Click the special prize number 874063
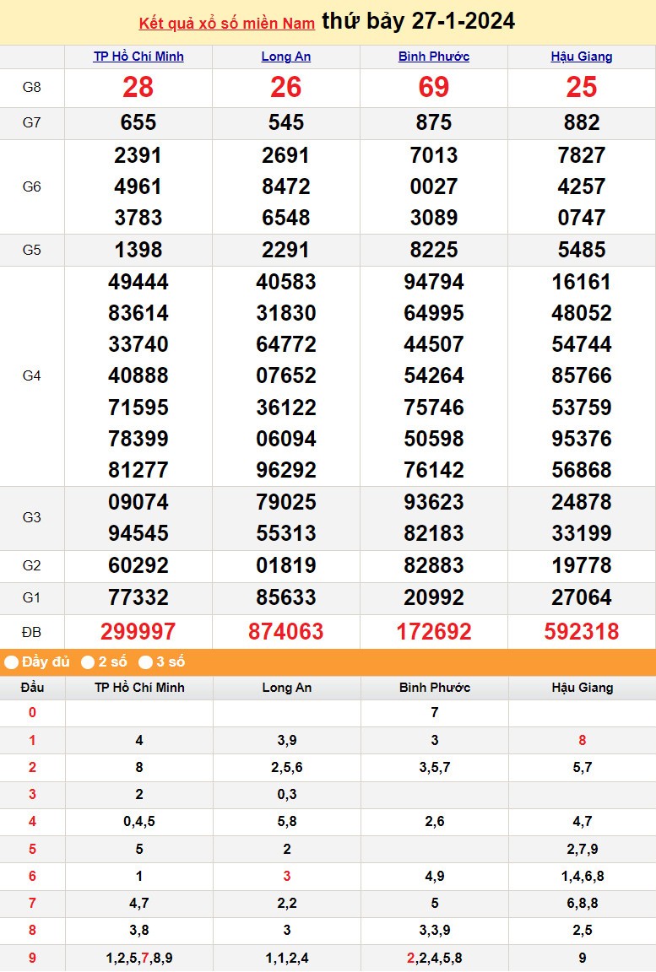 pos(286,631)
